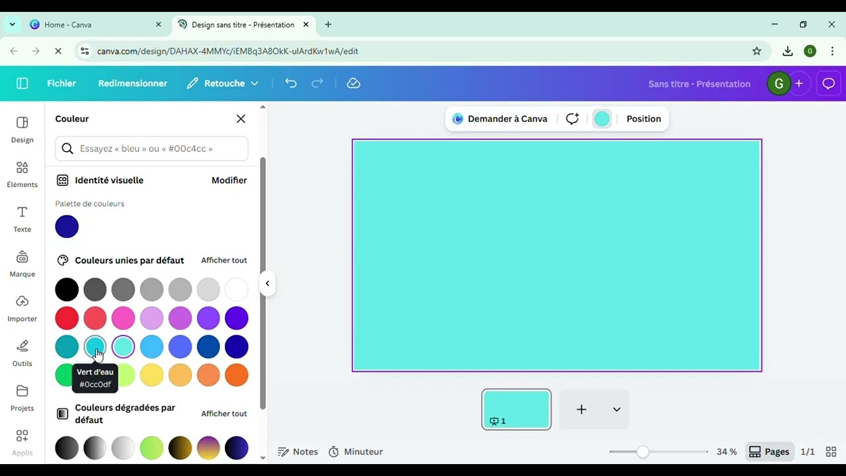Open the Éléments sidebar panel

click(x=22, y=175)
